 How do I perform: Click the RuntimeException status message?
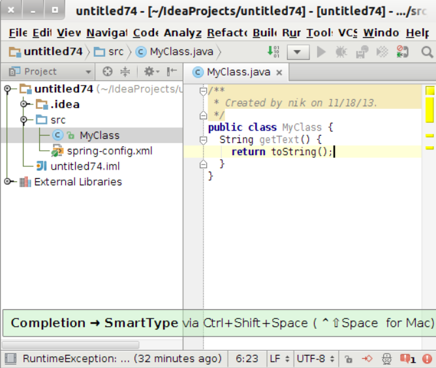pyautogui.click(x=122, y=359)
